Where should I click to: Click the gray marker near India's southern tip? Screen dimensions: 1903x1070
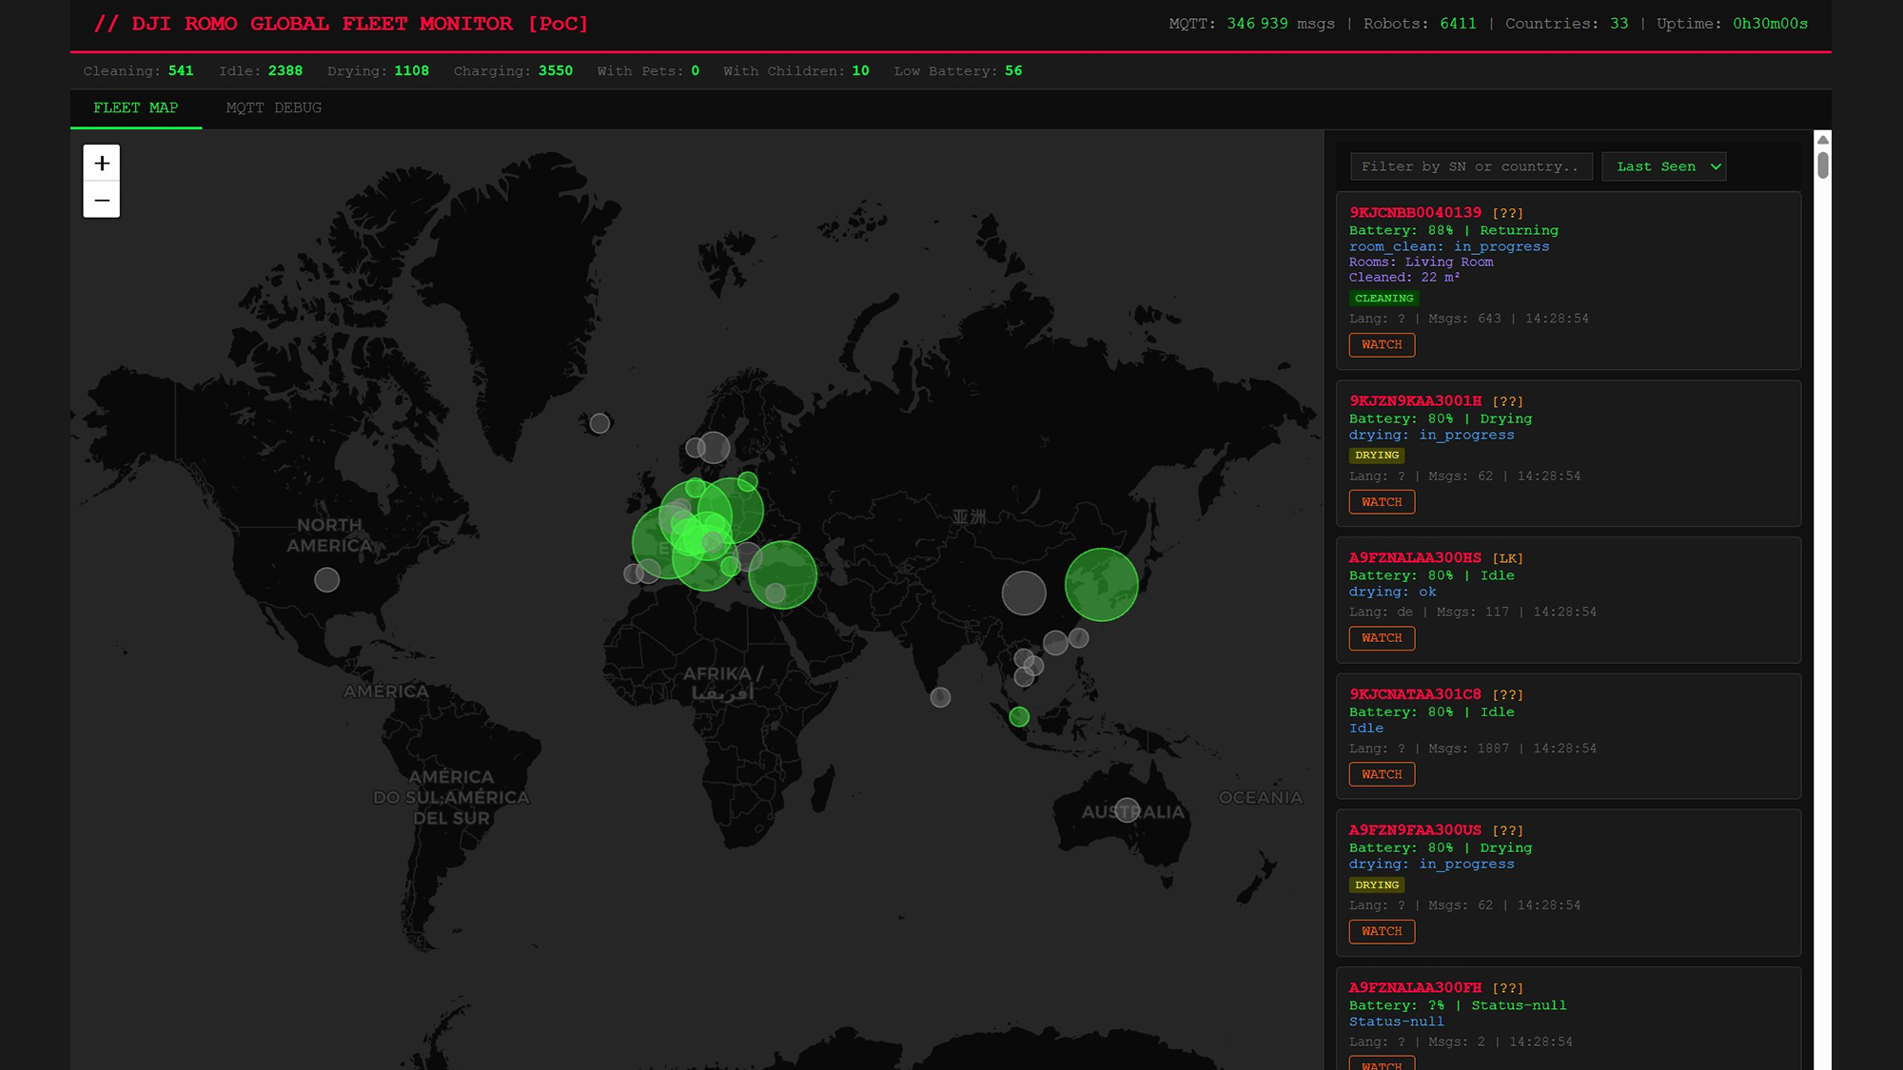[x=940, y=697]
